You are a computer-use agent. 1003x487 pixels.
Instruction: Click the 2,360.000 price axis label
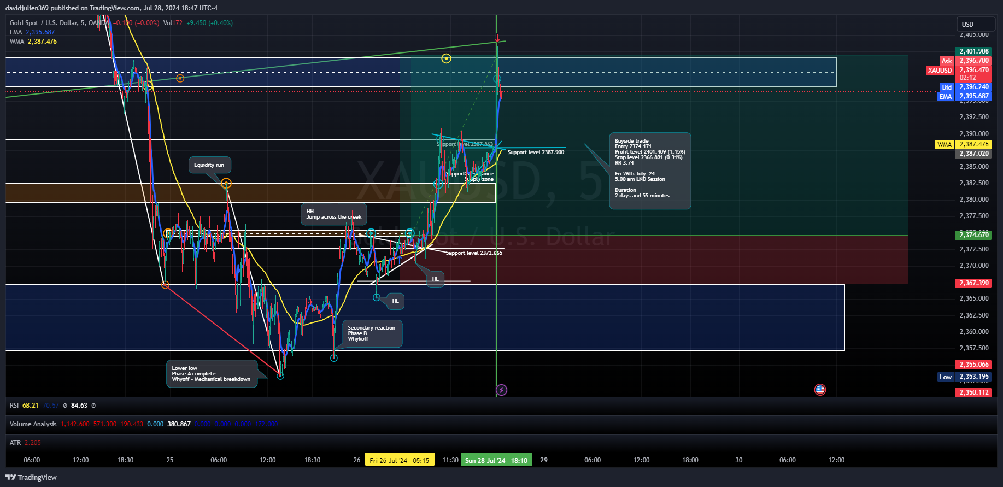pyautogui.click(x=974, y=332)
